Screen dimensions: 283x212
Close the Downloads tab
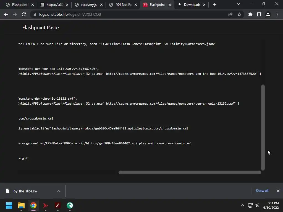pyautogui.click(x=204, y=5)
